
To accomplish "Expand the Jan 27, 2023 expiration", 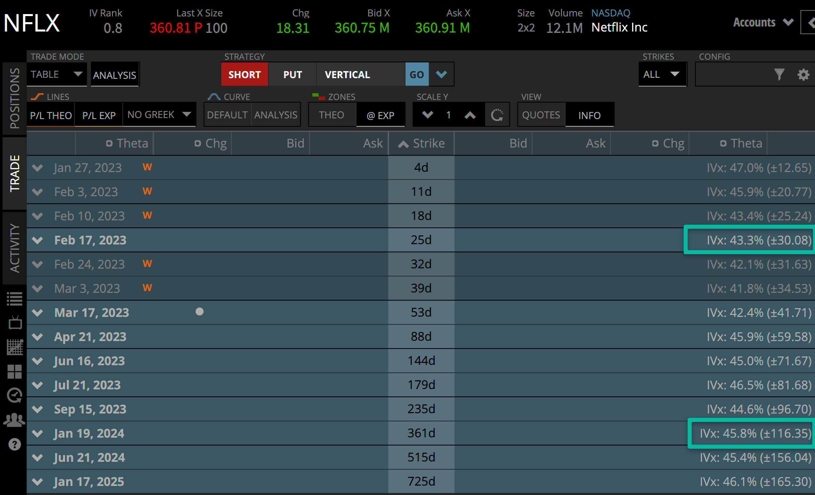I will click(x=38, y=168).
